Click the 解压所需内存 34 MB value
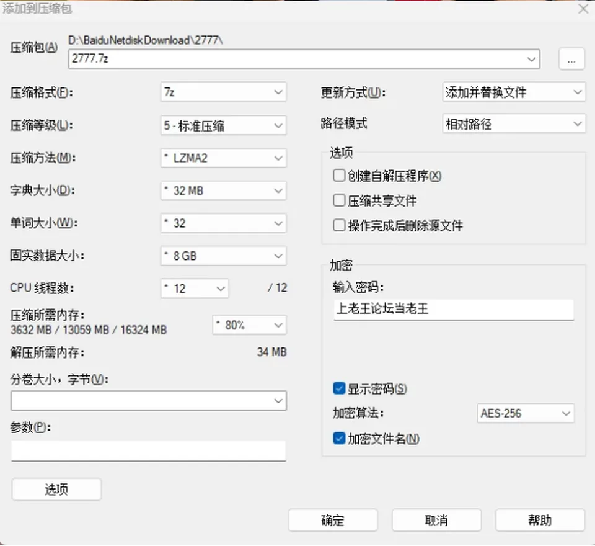Image resolution: width=595 pixels, height=546 pixels. 271,352
